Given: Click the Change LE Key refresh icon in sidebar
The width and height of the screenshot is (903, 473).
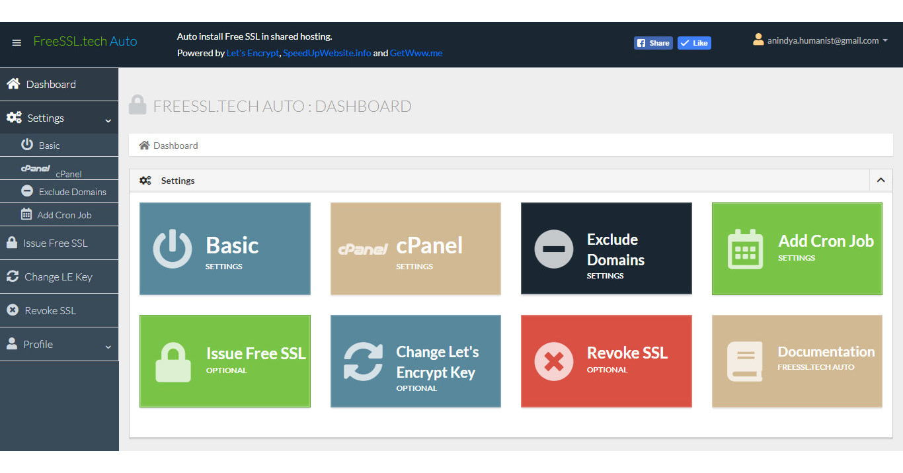Looking at the screenshot, I should [x=13, y=276].
